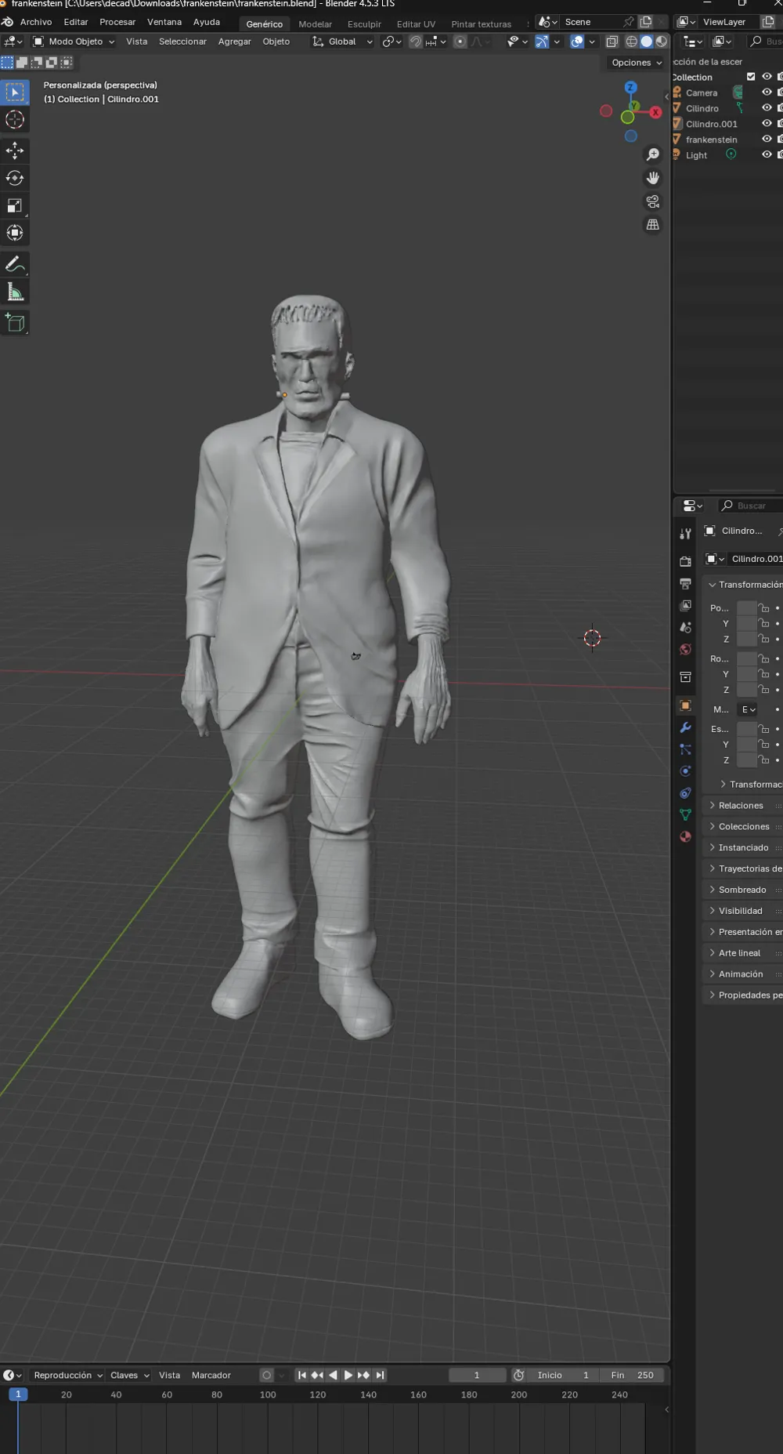Toggle camera view in the viewport
Image resolution: width=783 pixels, height=1454 pixels.
[652, 201]
